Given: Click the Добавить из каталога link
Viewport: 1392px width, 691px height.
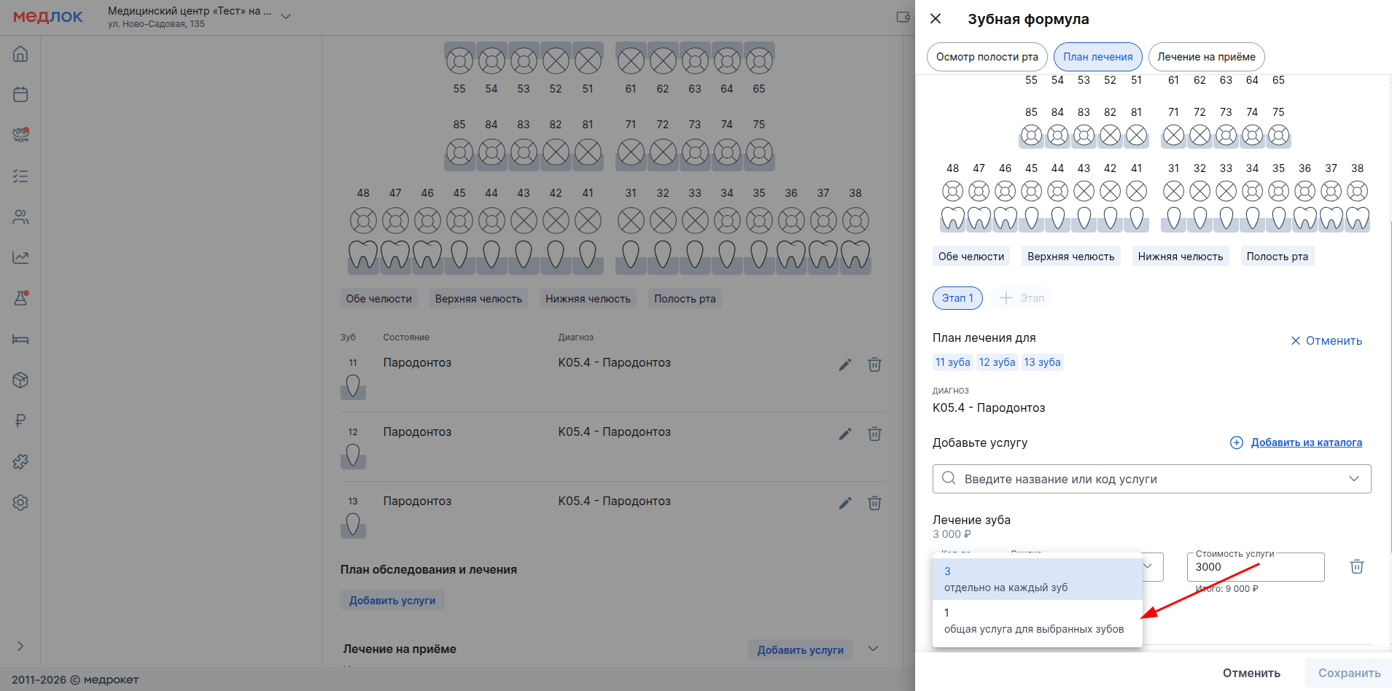Looking at the screenshot, I should 1306,442.
